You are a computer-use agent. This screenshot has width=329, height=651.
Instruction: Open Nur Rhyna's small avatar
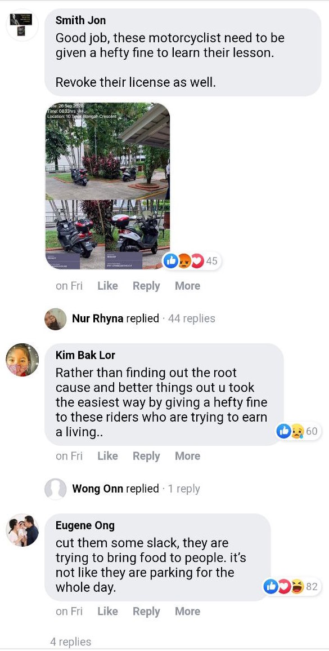point(56,319)
